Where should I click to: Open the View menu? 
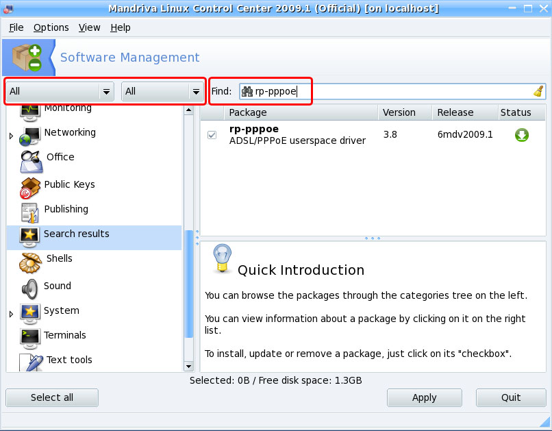click(x=90, y=27)
